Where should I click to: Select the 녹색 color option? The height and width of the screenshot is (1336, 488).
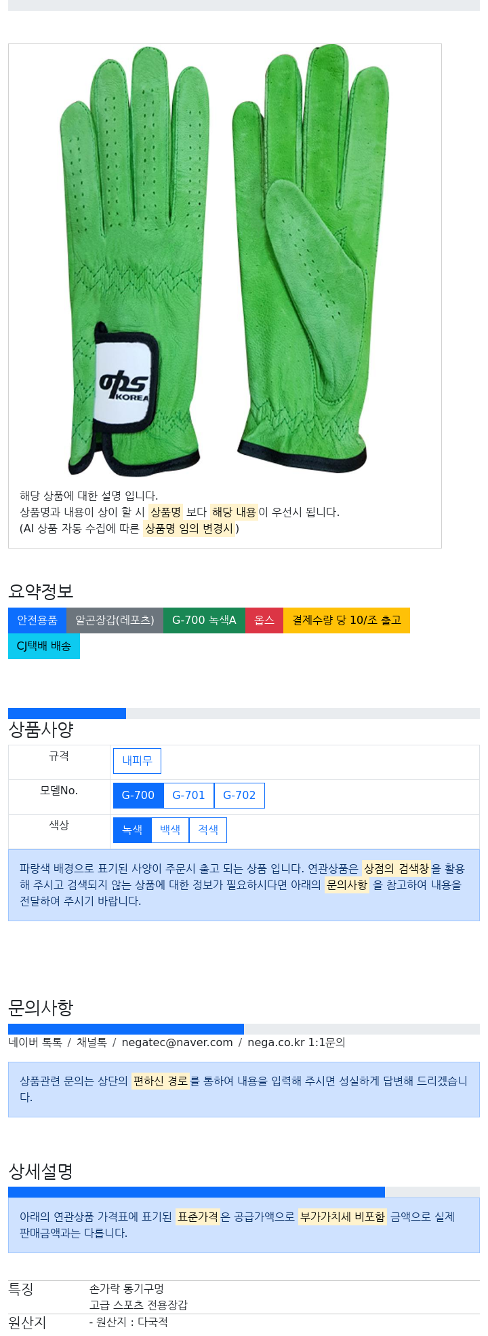coord(132,830)
